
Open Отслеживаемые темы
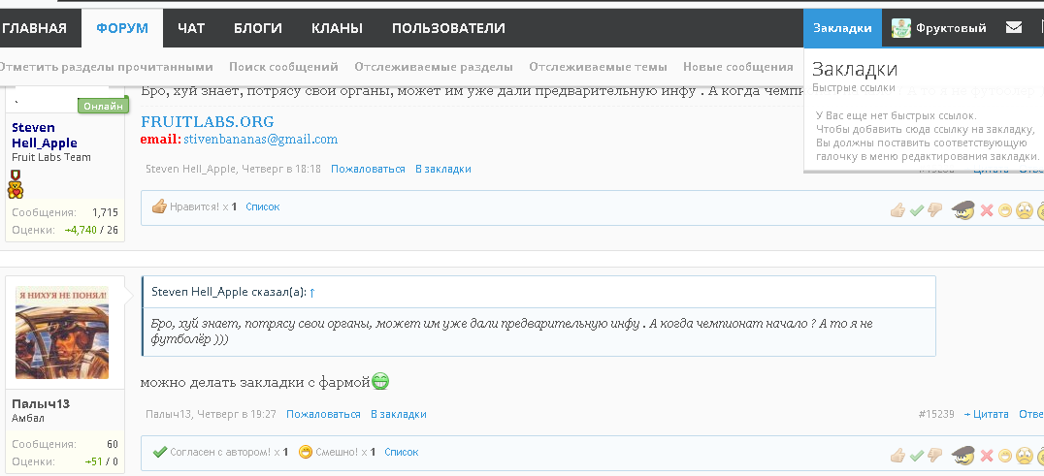598,67
